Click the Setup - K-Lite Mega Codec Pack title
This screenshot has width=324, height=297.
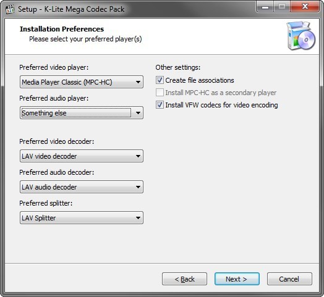click(x=71, y=9)
